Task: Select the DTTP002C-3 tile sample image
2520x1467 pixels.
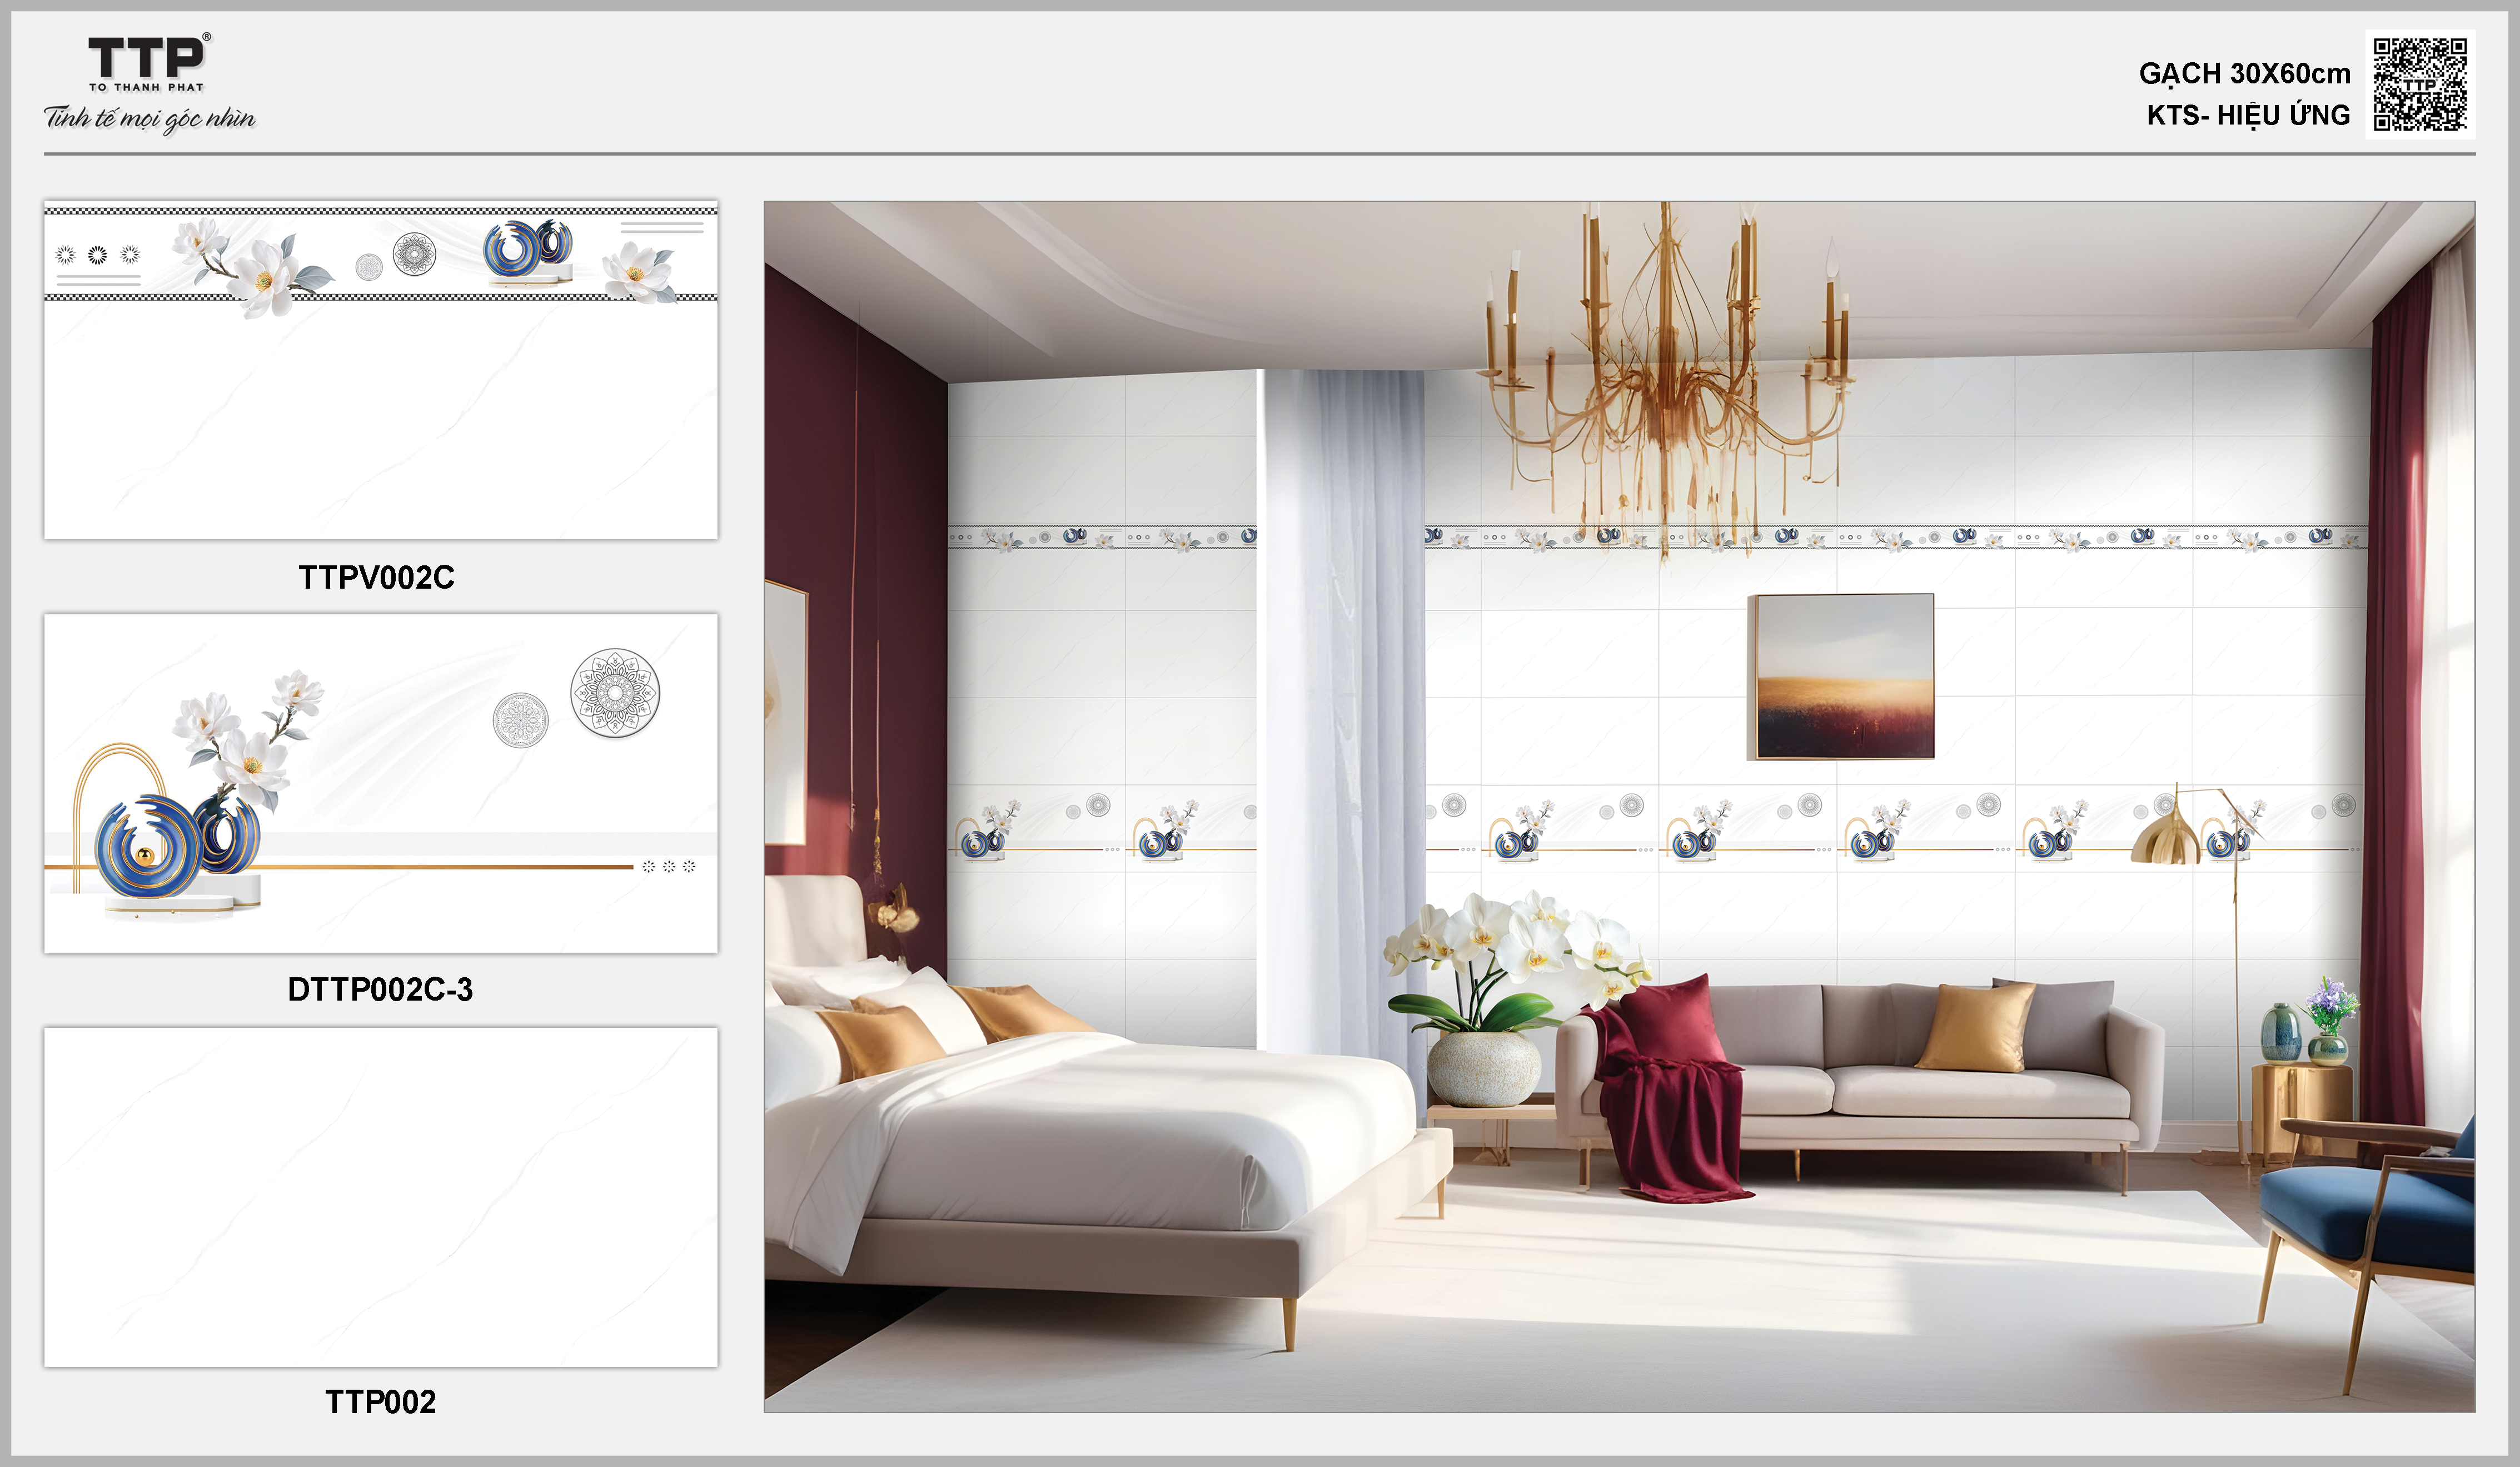Action: 381,783
